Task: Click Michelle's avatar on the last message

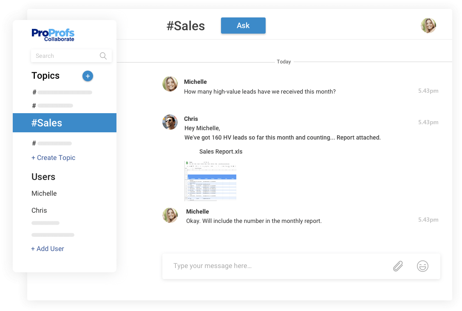Action: click(x=170, y=215)
